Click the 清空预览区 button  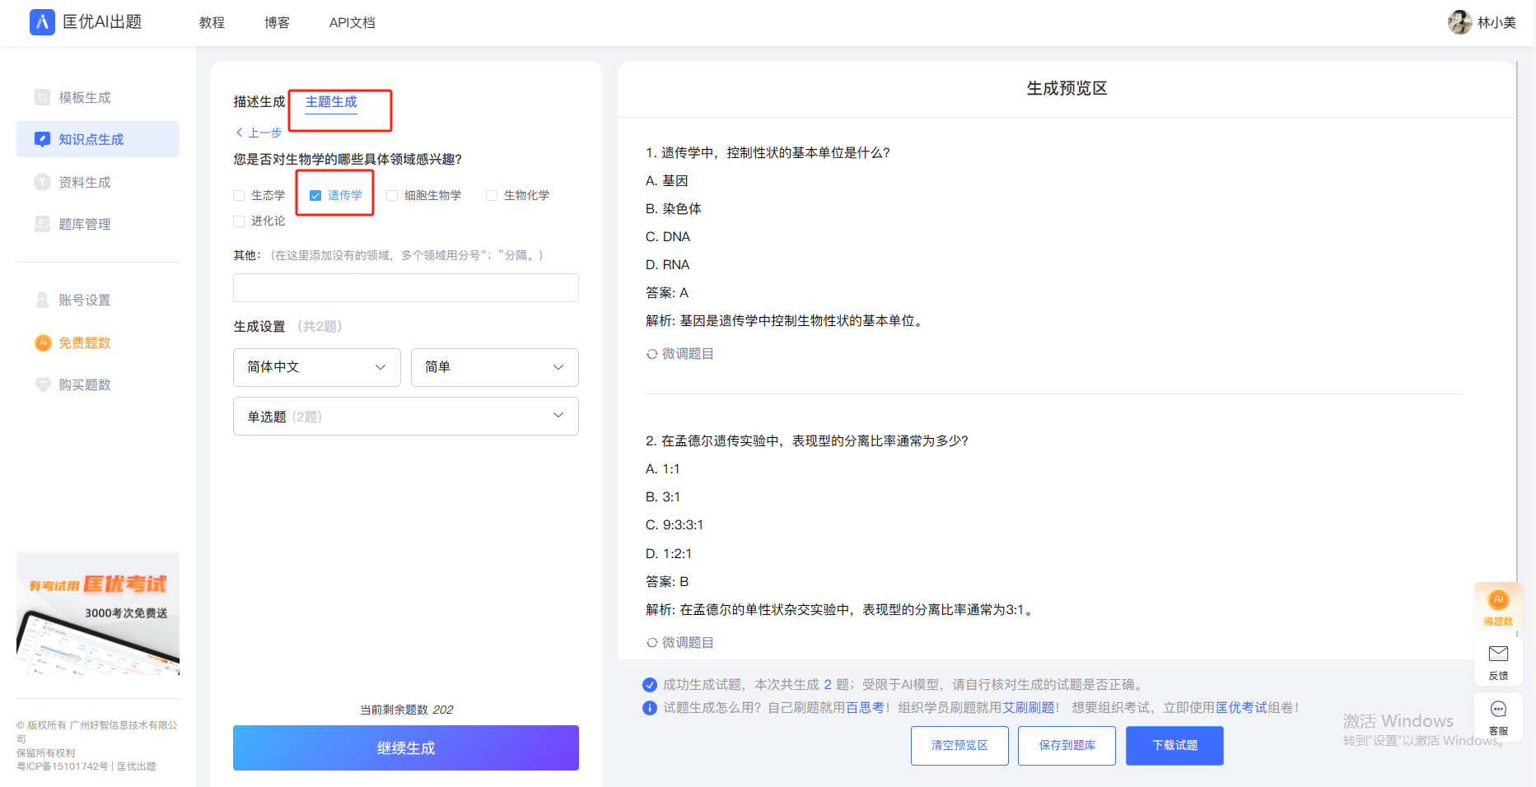pyautogui.click(x=959, y=746)
